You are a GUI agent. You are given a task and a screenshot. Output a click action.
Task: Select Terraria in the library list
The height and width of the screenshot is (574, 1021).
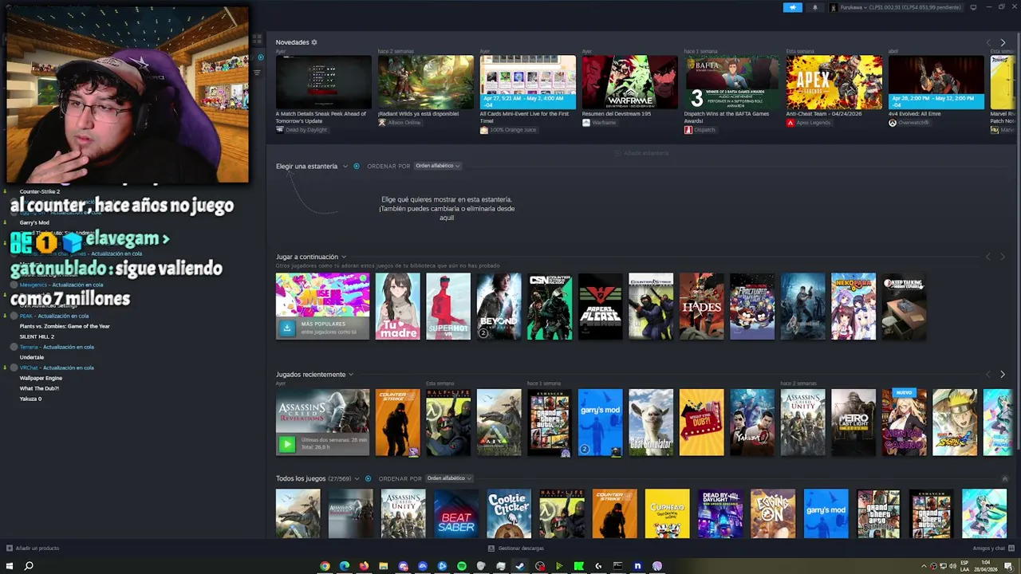coord(57,347)
